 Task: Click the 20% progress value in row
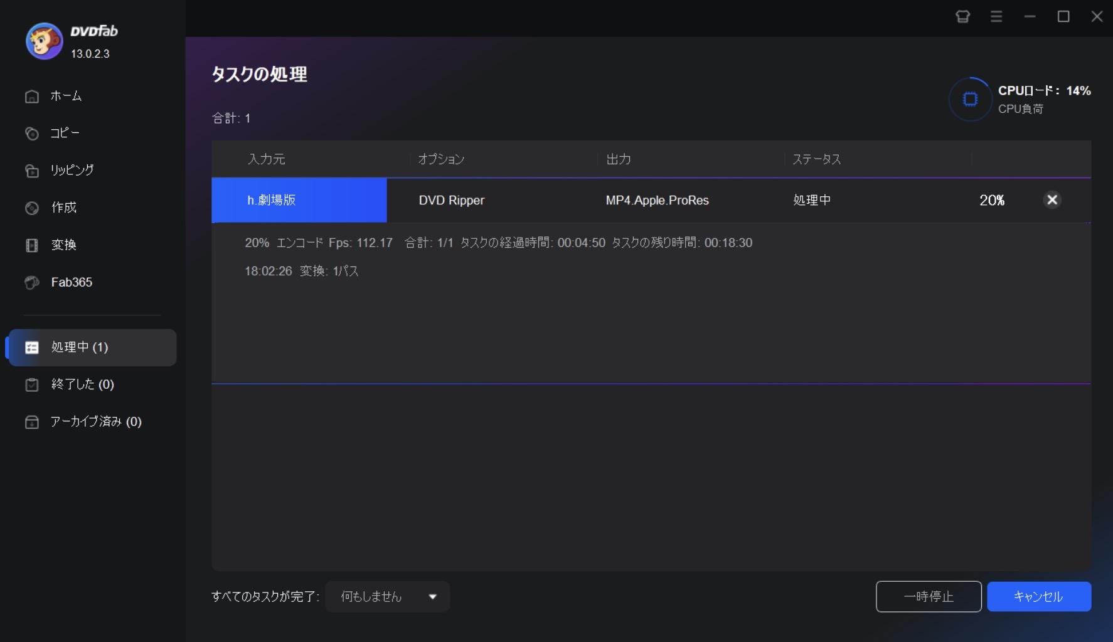pos(992,201)
